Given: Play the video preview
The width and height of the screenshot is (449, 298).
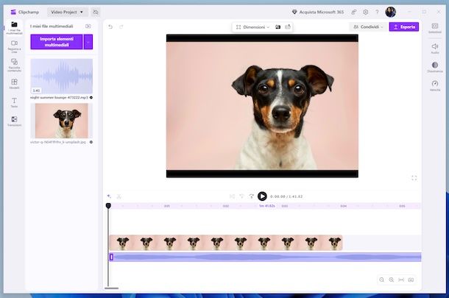Looking at the screenshot, I should [262, 196].
